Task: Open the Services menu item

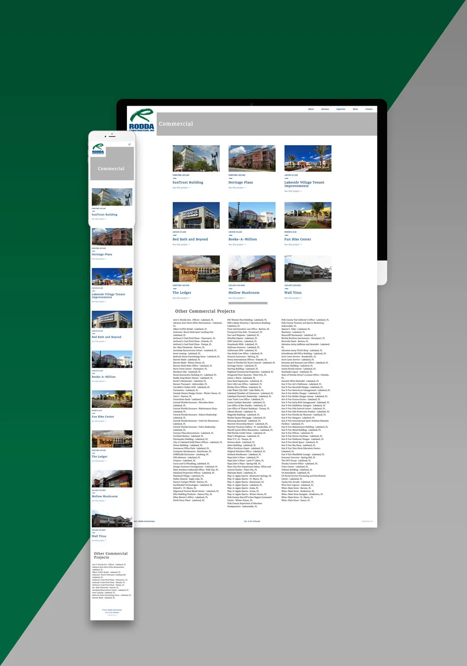Action: click(325, 109)
